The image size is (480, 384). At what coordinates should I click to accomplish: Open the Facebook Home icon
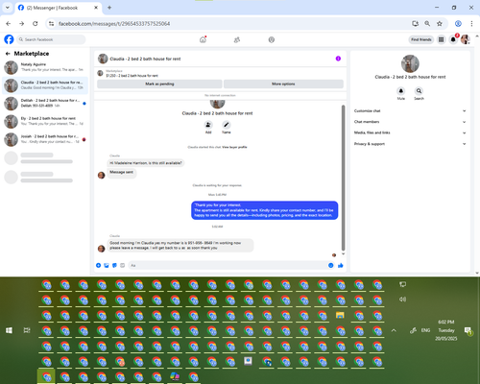point(203,39)
